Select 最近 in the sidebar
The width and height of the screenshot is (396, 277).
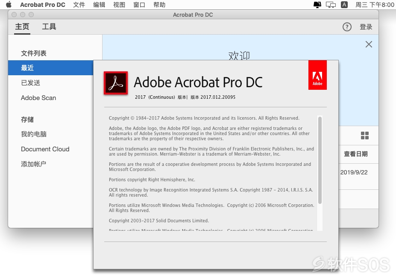pyautogui.click(x=50, y=68)
